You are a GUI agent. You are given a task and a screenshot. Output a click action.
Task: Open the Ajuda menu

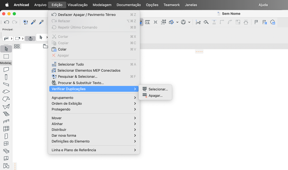263,5
